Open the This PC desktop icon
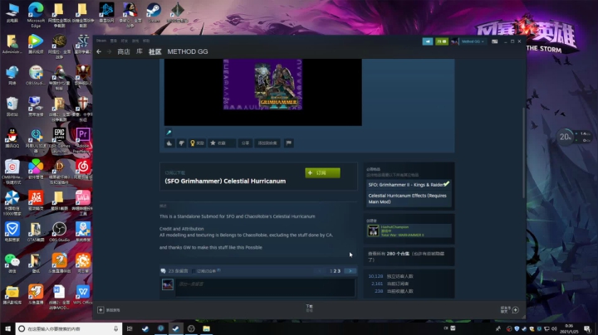The width and height of the screenshot is (598, 335). [12, 12]
